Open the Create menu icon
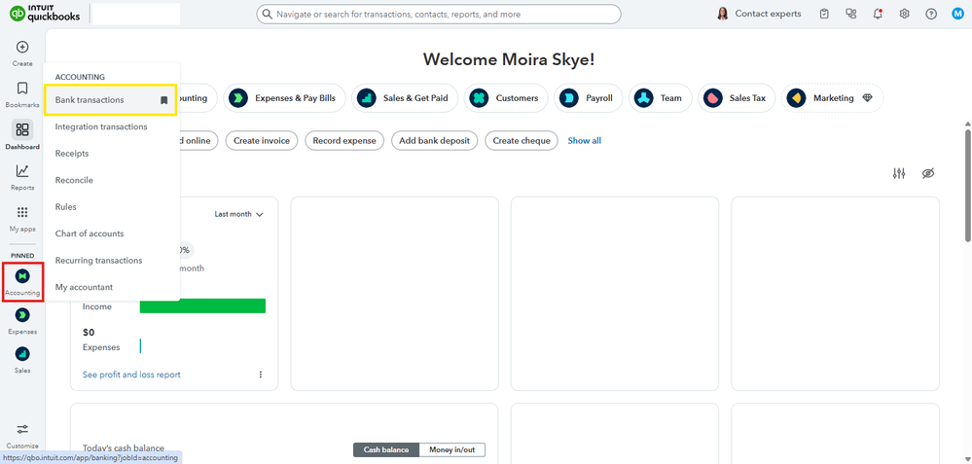Image resolution: width=972 pixels, height=464 pixels. 22,47
